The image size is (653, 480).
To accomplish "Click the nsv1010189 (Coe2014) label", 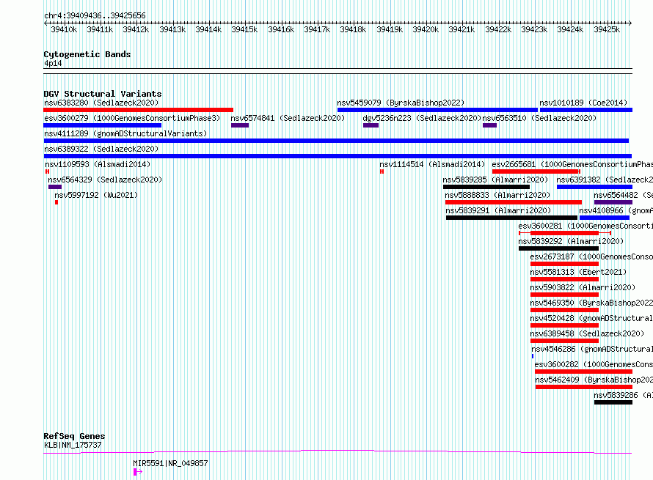I will [583, 103].
